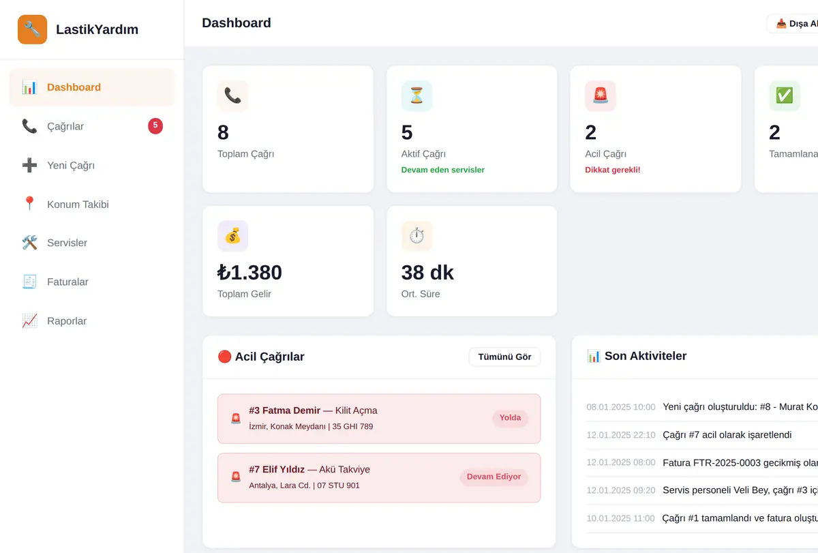
Task: Navigate to Konum Takibi
Action: (x=92, y=204)
